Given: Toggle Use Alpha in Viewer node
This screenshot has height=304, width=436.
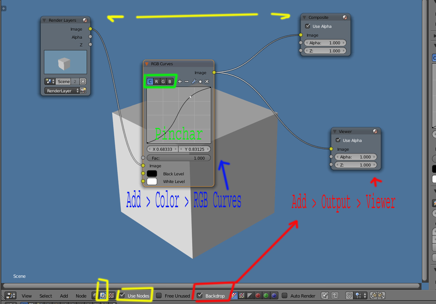Looking at the screenshot, I should point(338,140).
